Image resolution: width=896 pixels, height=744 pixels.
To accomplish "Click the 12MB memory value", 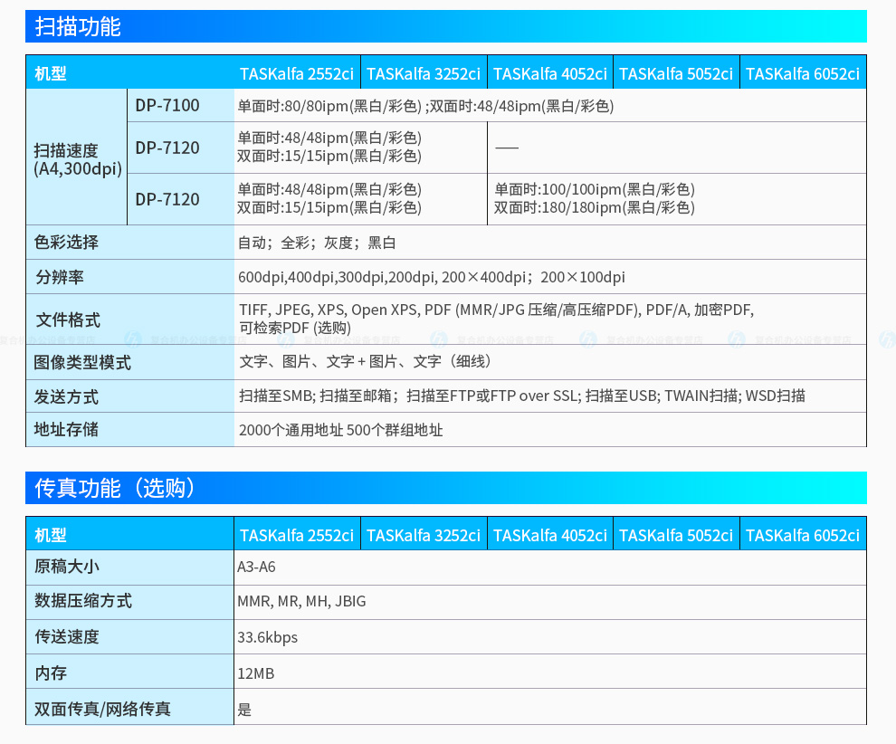I will click(x=256, y=674).
